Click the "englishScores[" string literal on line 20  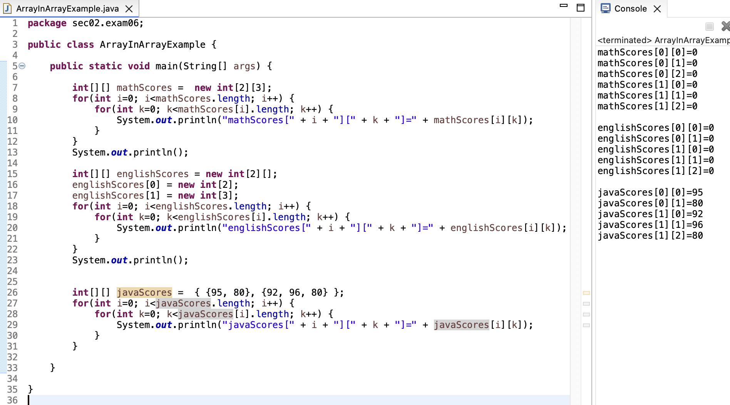[267, 228]
